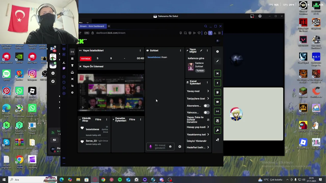Click beselobese username in chat
This screenshot has height=183, width=326.
click(x=154, y=57)
